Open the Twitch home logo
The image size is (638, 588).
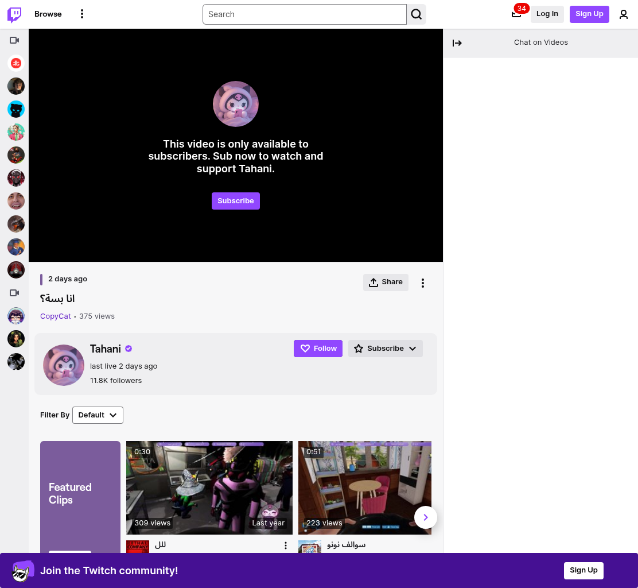(x=15, y=14)
